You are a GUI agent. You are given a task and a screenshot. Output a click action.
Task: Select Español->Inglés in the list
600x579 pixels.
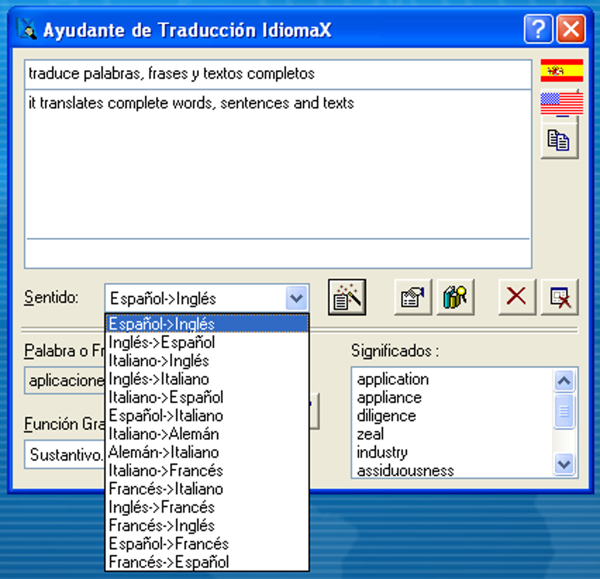pyautogui.click(x=206, y=324)
